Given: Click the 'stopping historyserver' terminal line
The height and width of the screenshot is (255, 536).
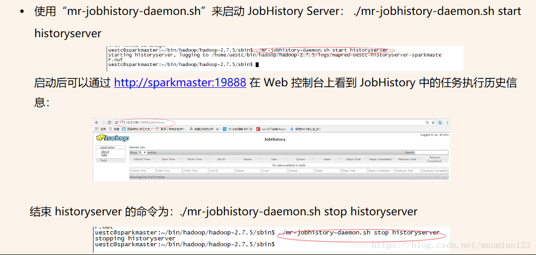Looking at the screenshot, I should click(135, 238).
